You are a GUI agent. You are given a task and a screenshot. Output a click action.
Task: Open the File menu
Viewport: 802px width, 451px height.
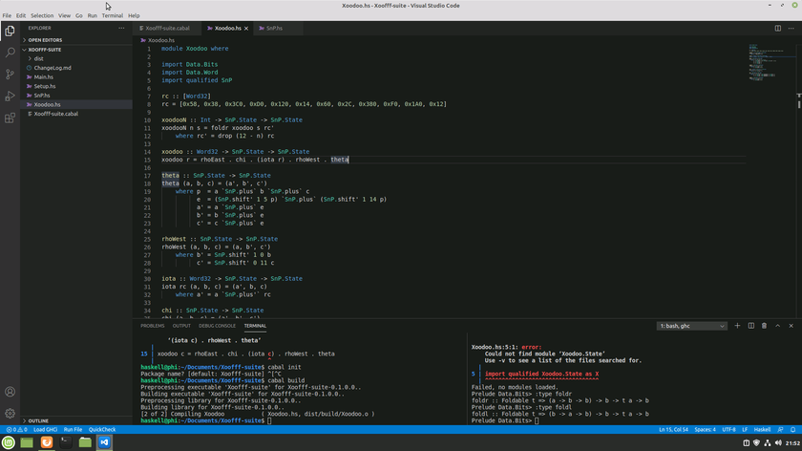point(7,15)
